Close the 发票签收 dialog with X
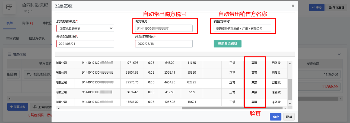The image size is (350, 123). (293, 6)
